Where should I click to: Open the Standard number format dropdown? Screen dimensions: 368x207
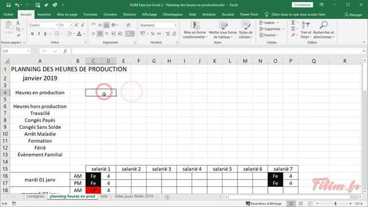tap(175, 25)
